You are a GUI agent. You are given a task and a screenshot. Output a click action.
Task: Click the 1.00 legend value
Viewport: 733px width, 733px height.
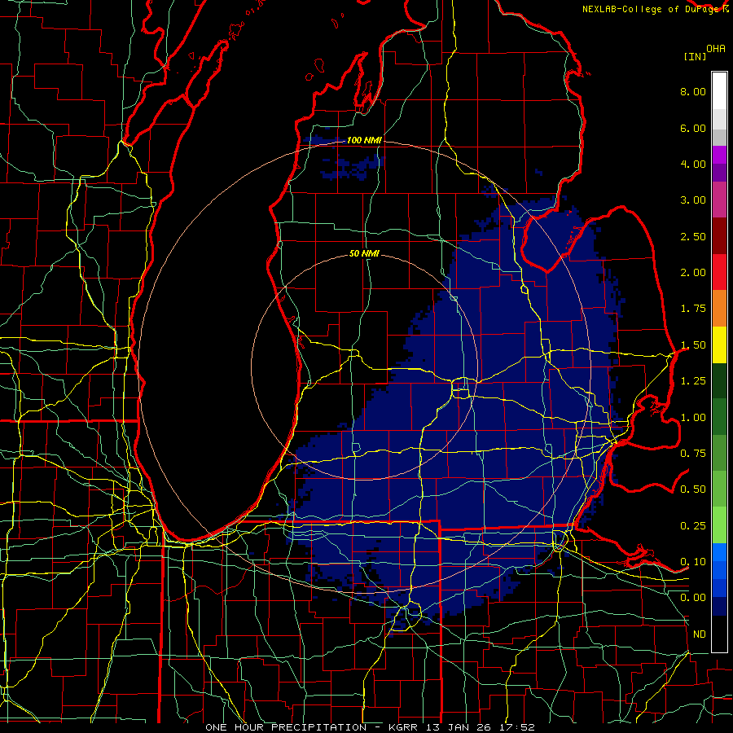[693, 418]
